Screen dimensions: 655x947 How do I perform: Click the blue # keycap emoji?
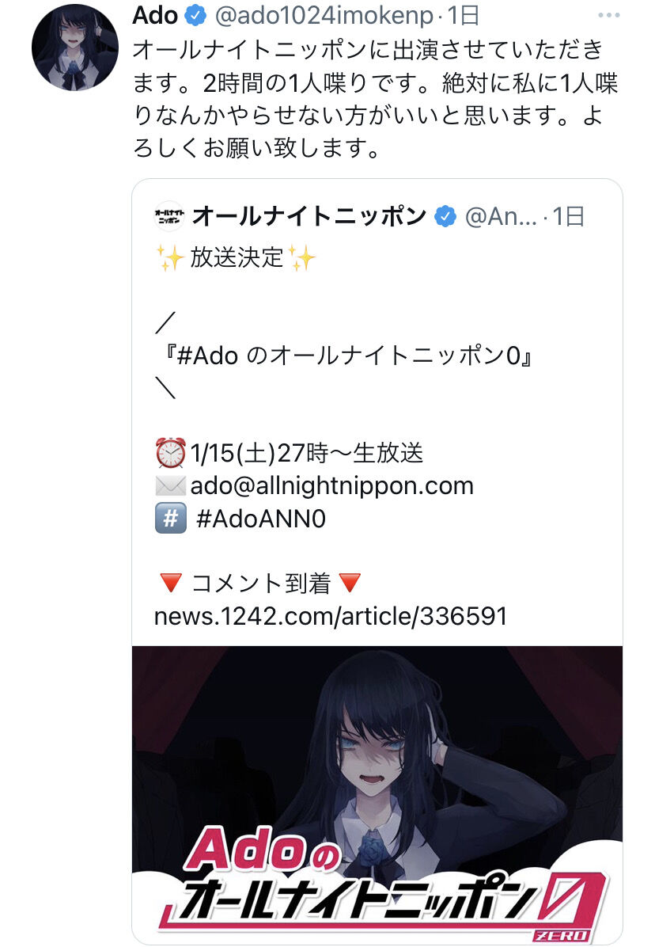171,519
